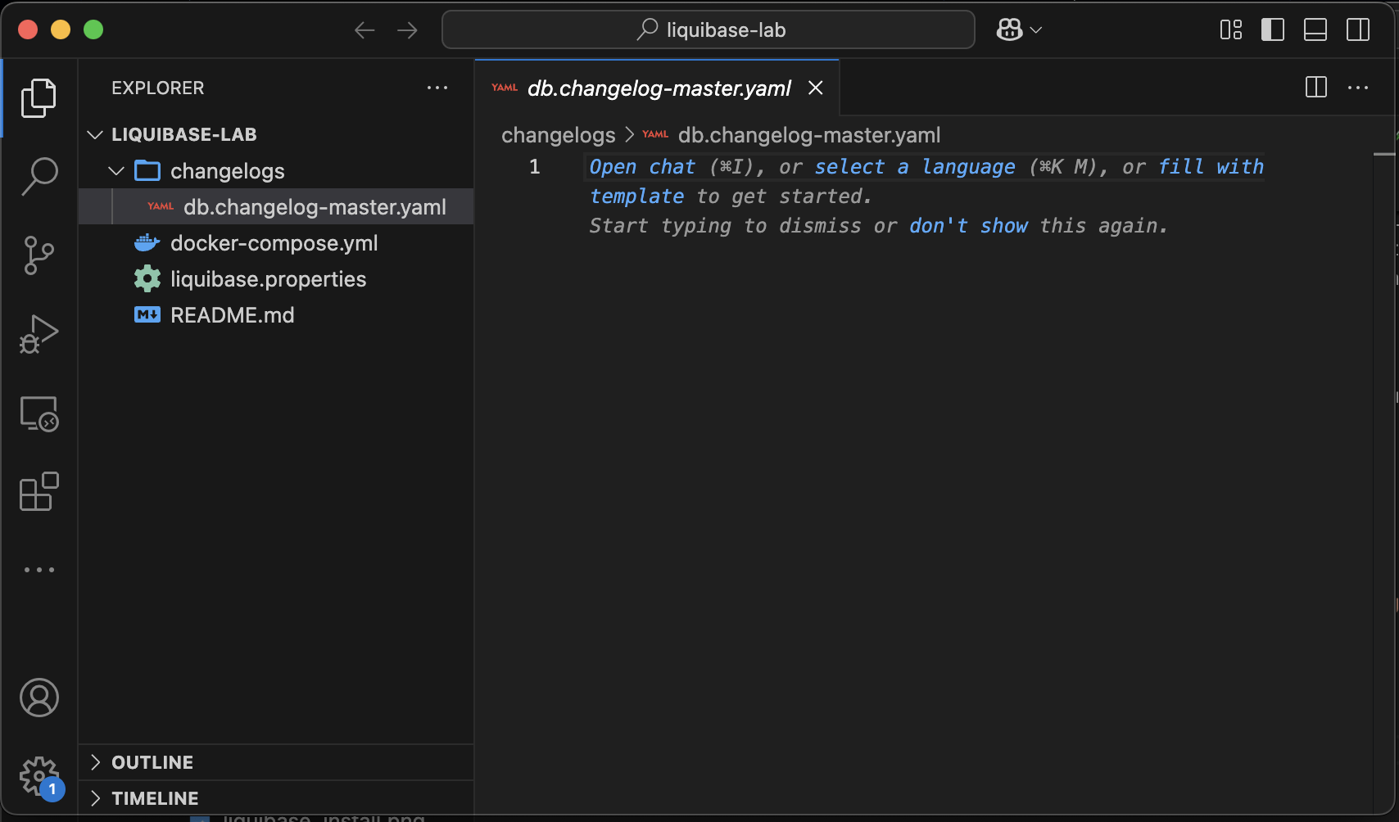Click the don't show link
Viewport: 1399px width, 822px height.
968,226
